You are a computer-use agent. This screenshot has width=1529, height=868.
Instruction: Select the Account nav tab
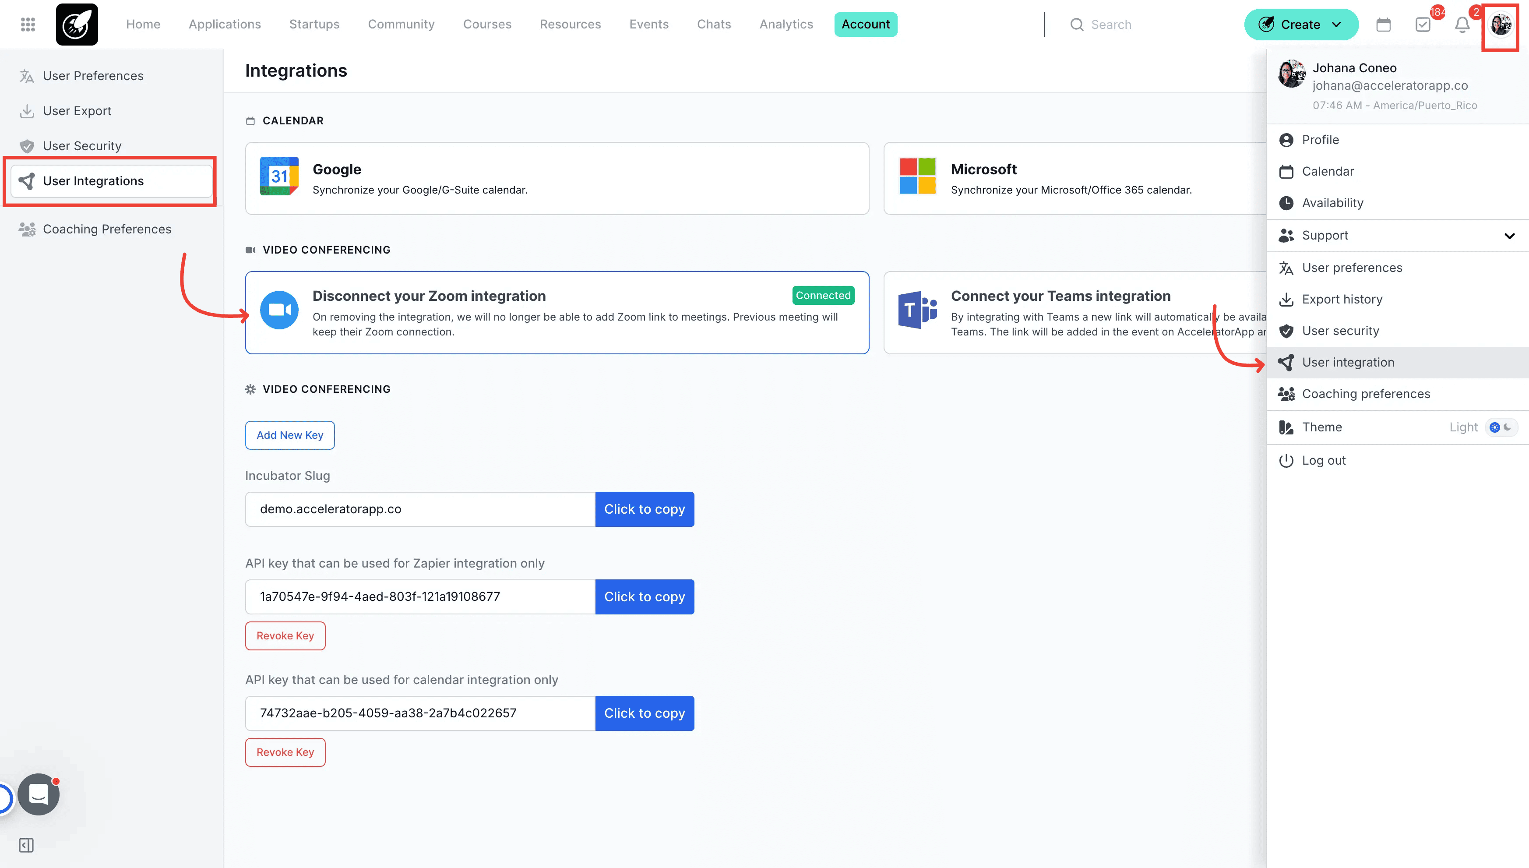(x=865, y=25)
